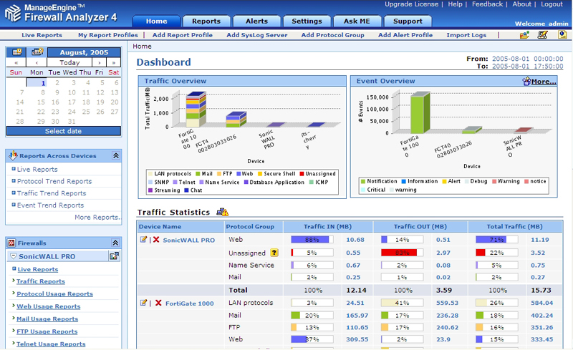The image size is (573, 350).
Task: Open Traffic Trend Reports link
Action: coord(52,193)
